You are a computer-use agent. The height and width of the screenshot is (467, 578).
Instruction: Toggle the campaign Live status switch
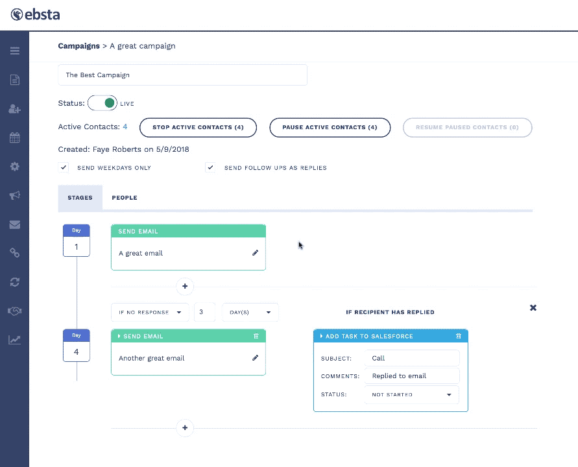point(102,103)
